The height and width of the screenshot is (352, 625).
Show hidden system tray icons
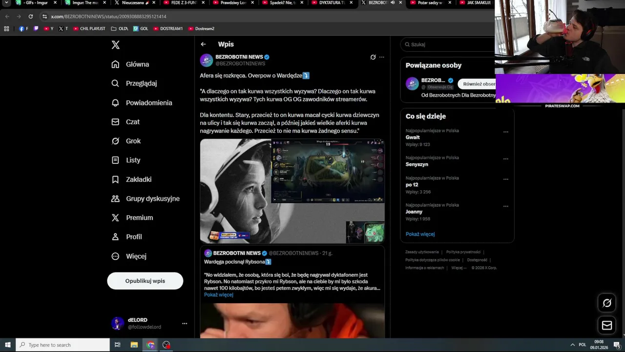pos(573,345)
